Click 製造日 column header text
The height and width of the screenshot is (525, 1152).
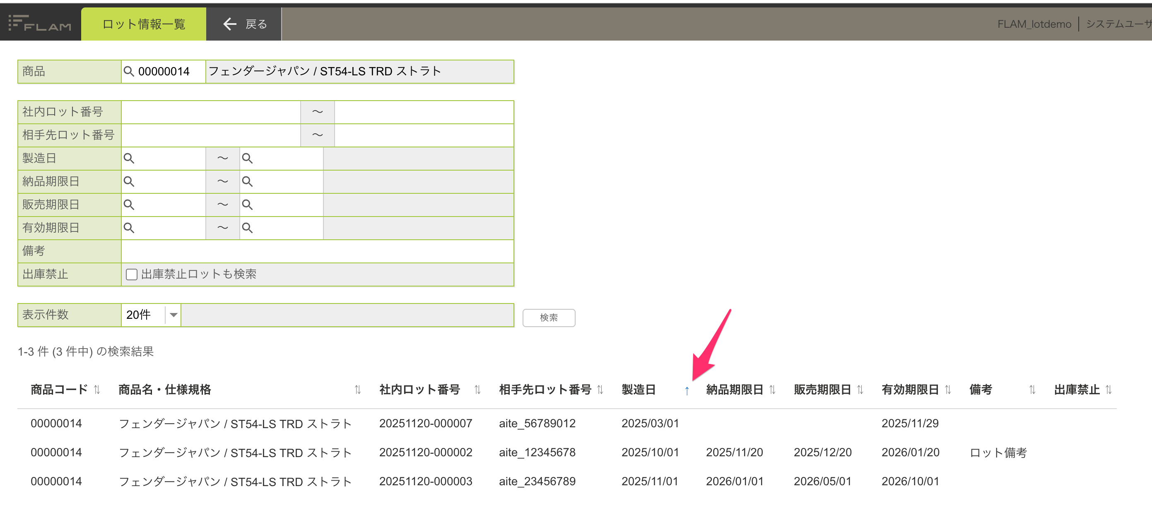(x=638, y=390)
